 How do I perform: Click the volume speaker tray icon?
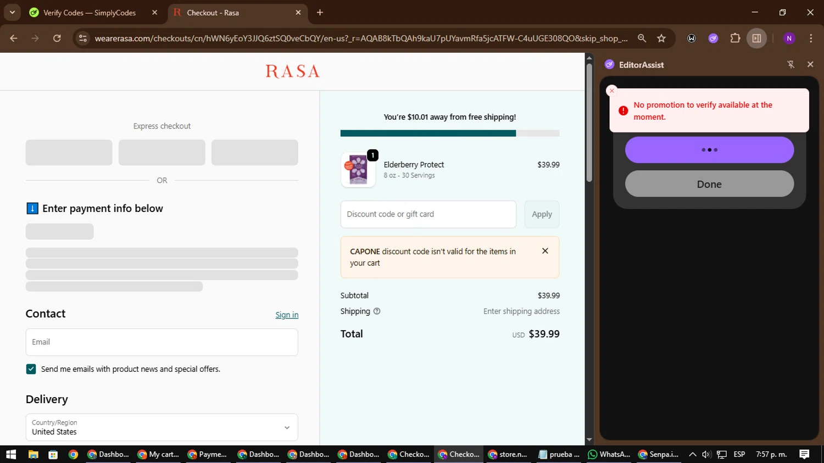pos(706,454)
